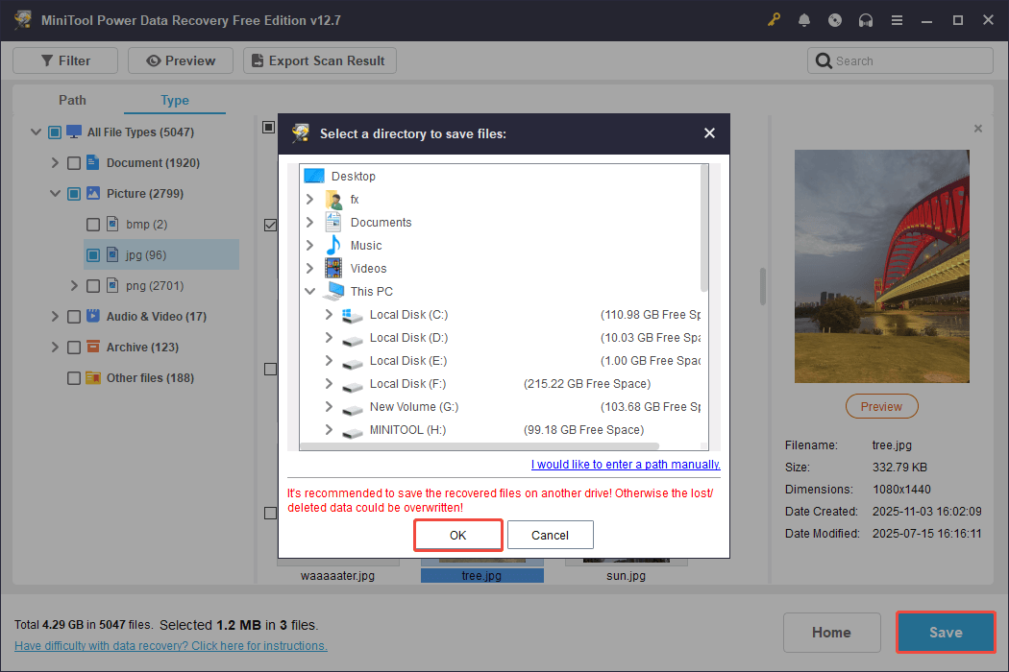This screenshot has height=672, width=1009.
Task: Select the tree.jpg thumbnail
Action: (481, 575)
